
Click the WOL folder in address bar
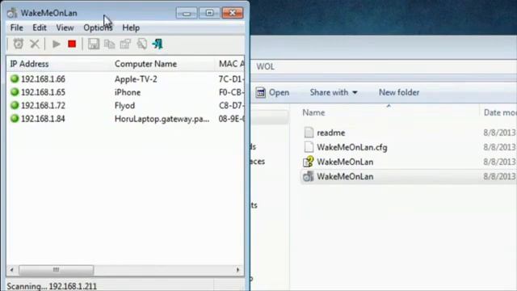266,66
